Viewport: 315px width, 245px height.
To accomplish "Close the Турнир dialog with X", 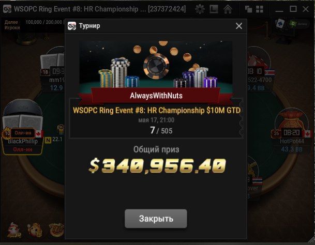I will coord(239,26).
